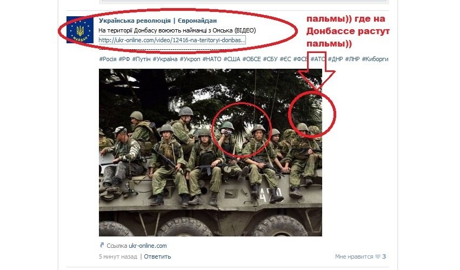Image resolution: width=460 pixels, height=270 pixels.
Task: Open the Українська революція | Євромайдан profile name
Action: pos(158,21)
